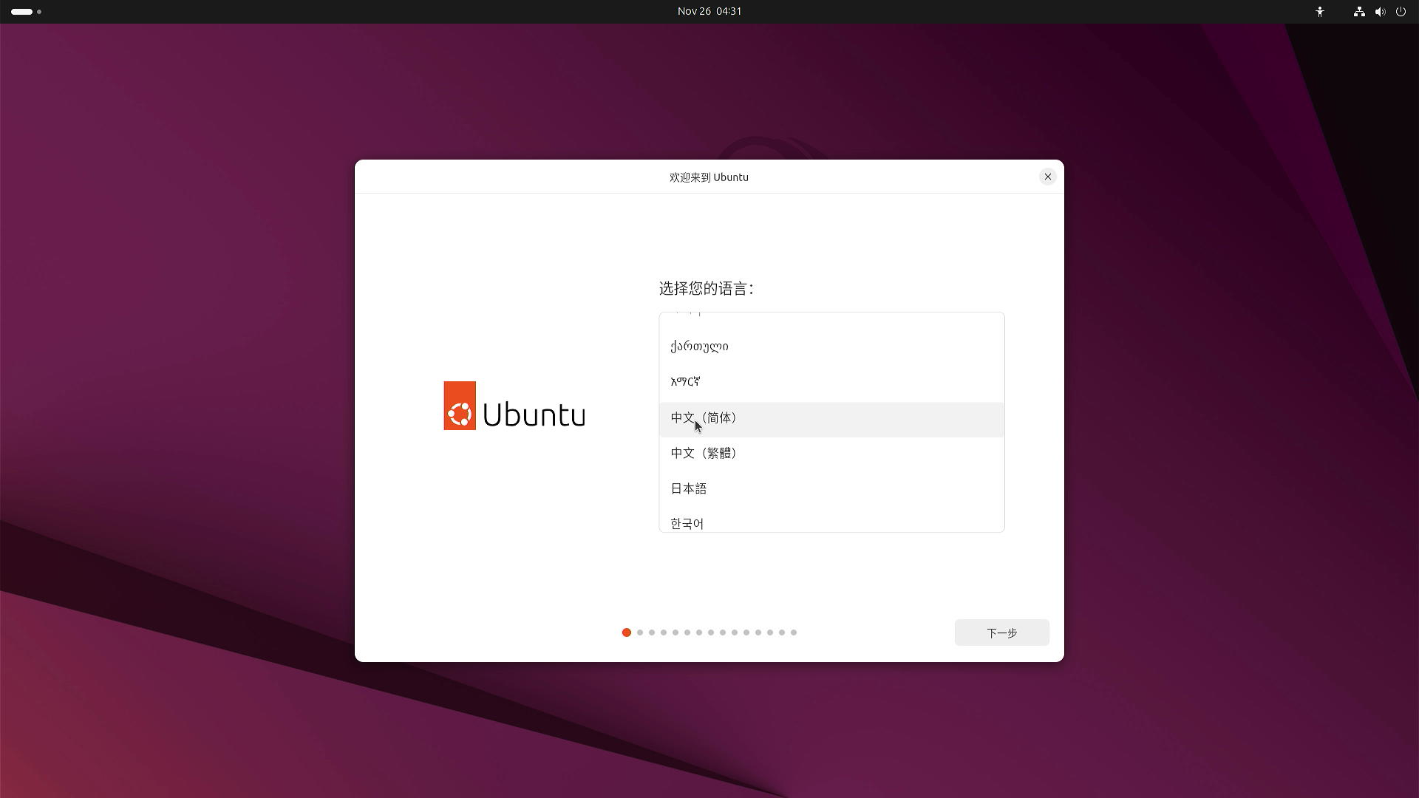Select 中文（繁體） language

(831, 454)
